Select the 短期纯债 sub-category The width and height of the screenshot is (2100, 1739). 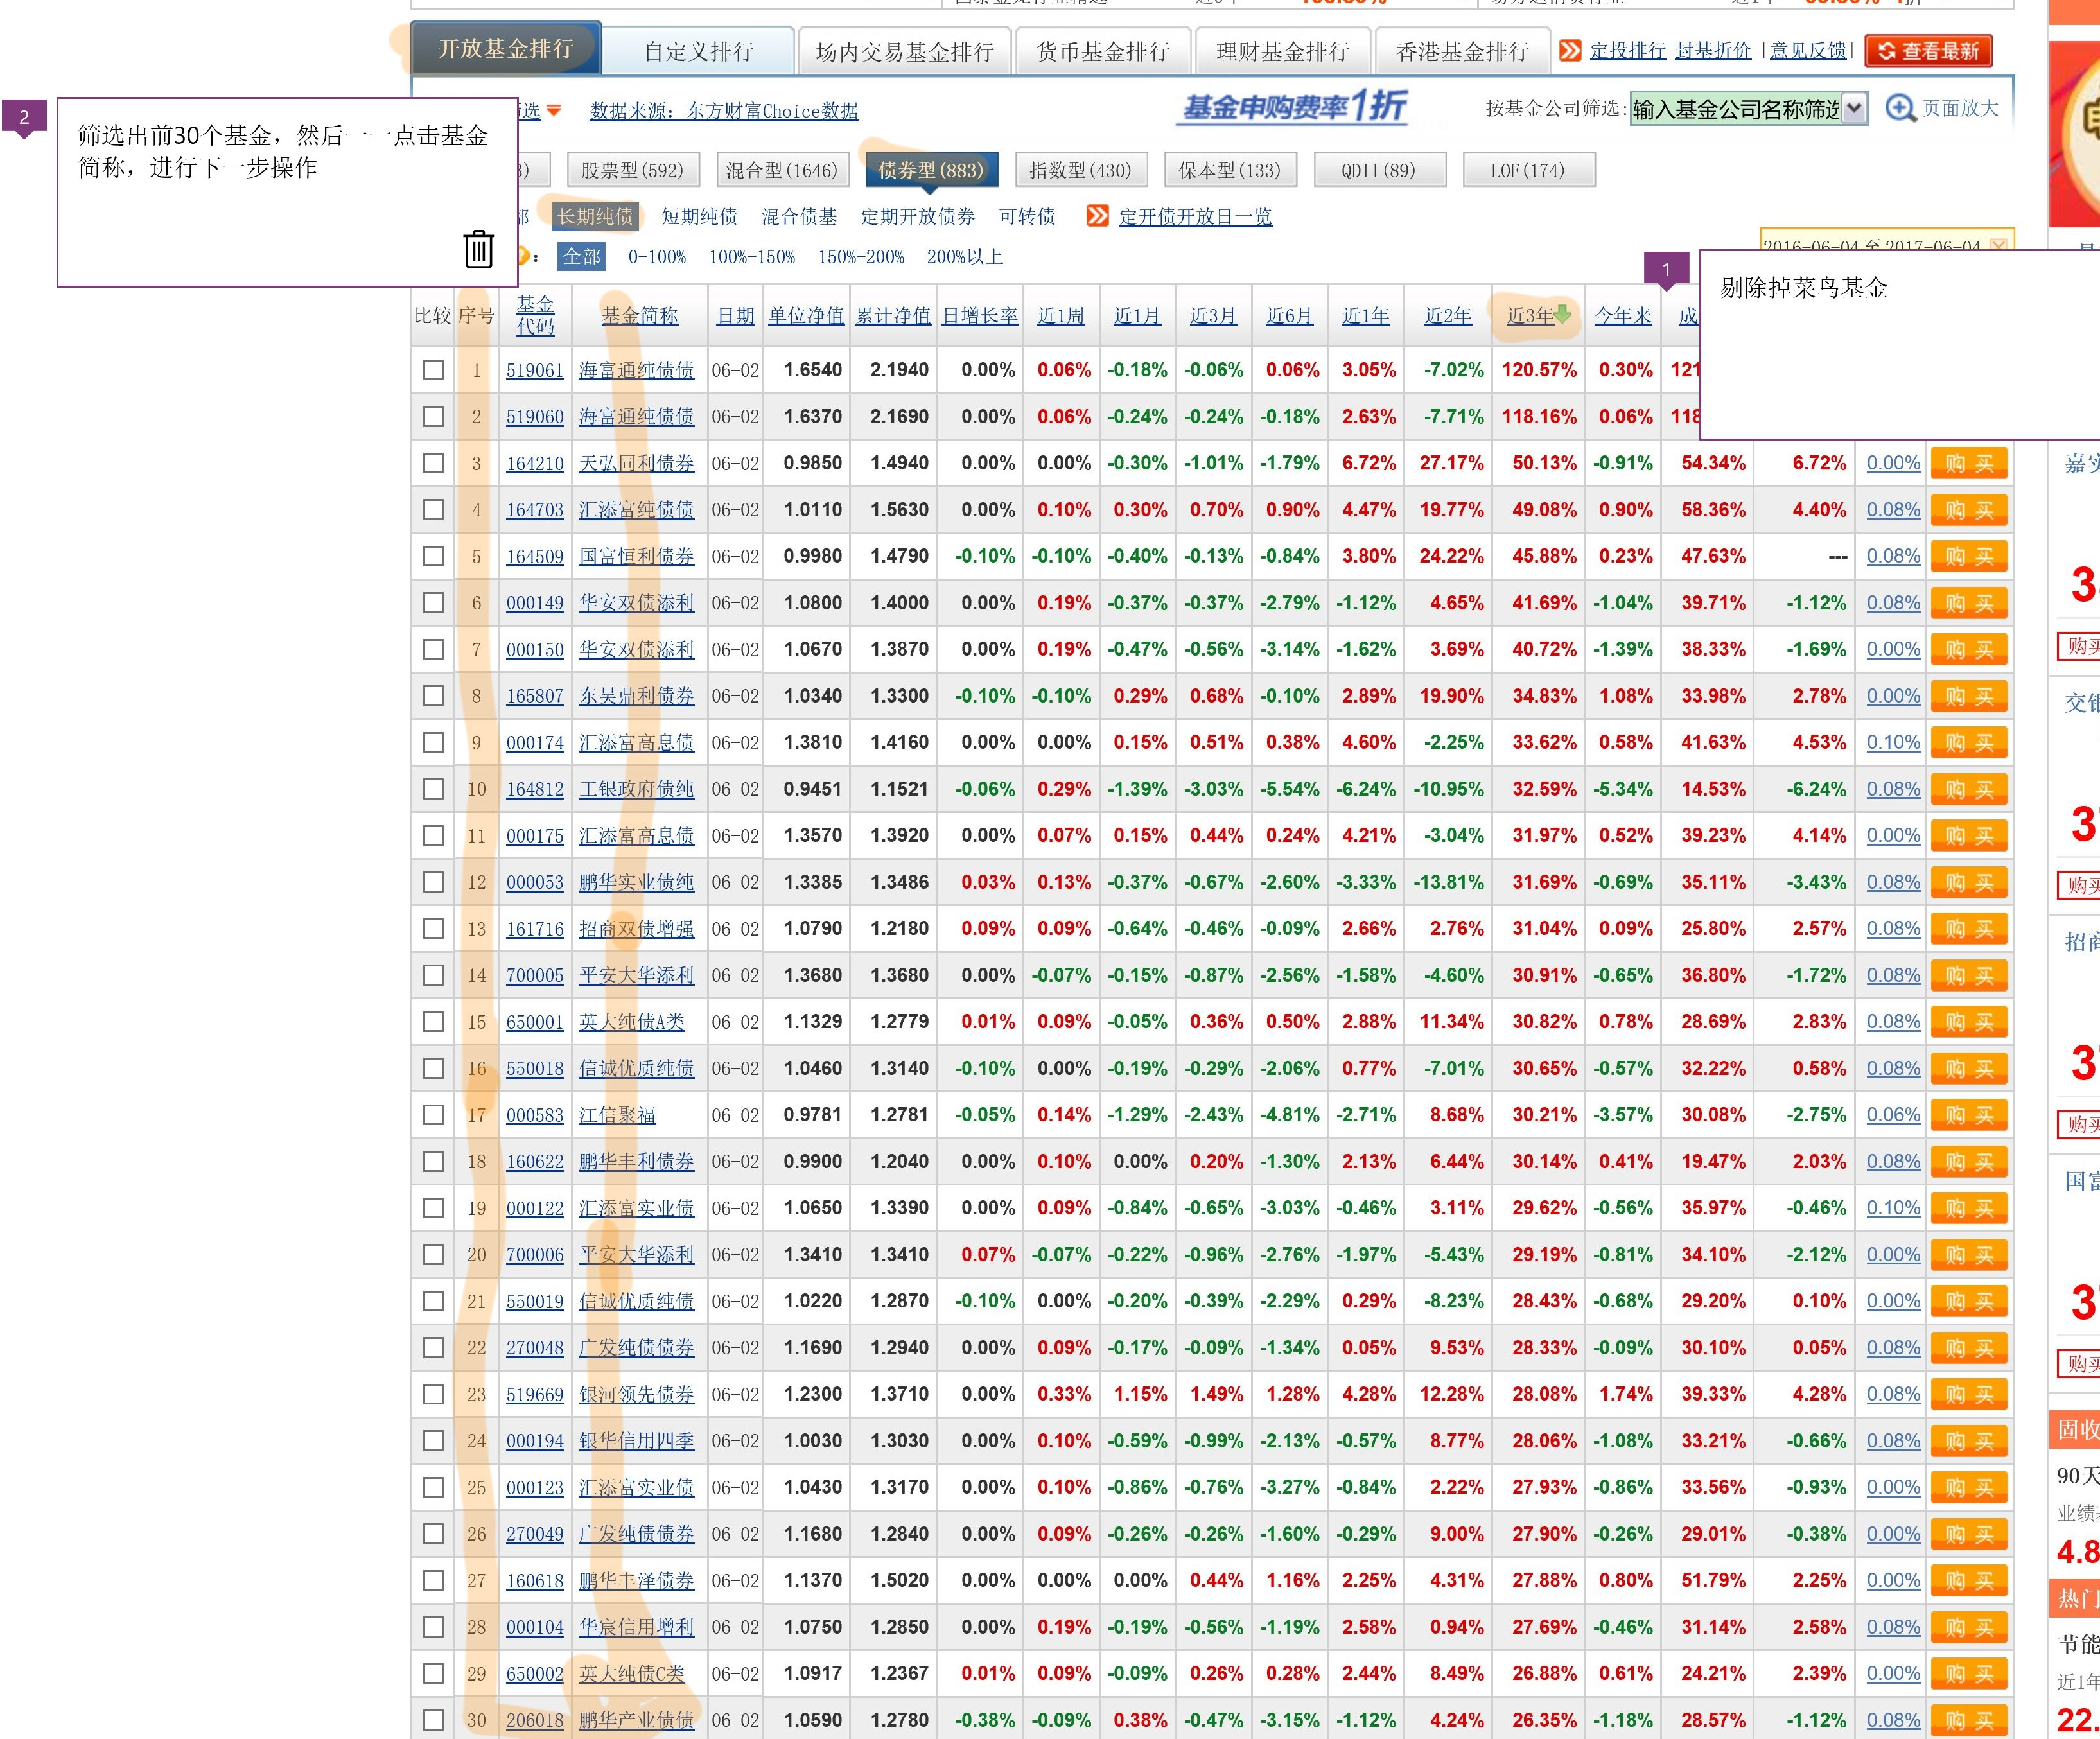pos(699,217)
